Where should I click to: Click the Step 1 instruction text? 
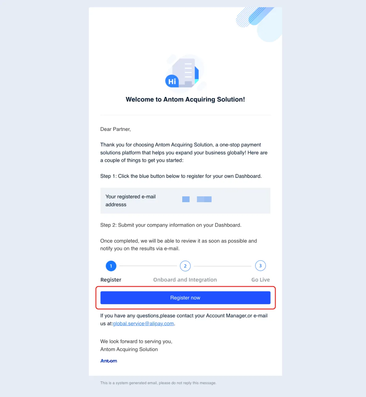[181, 176]
